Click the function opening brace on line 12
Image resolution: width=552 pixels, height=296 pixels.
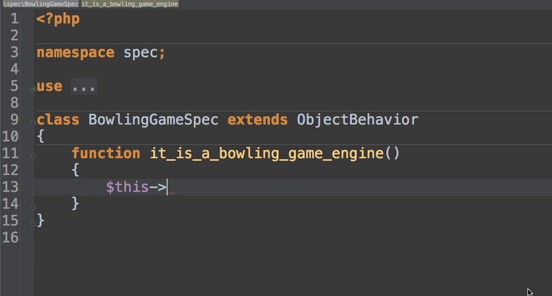coord(75,170)
